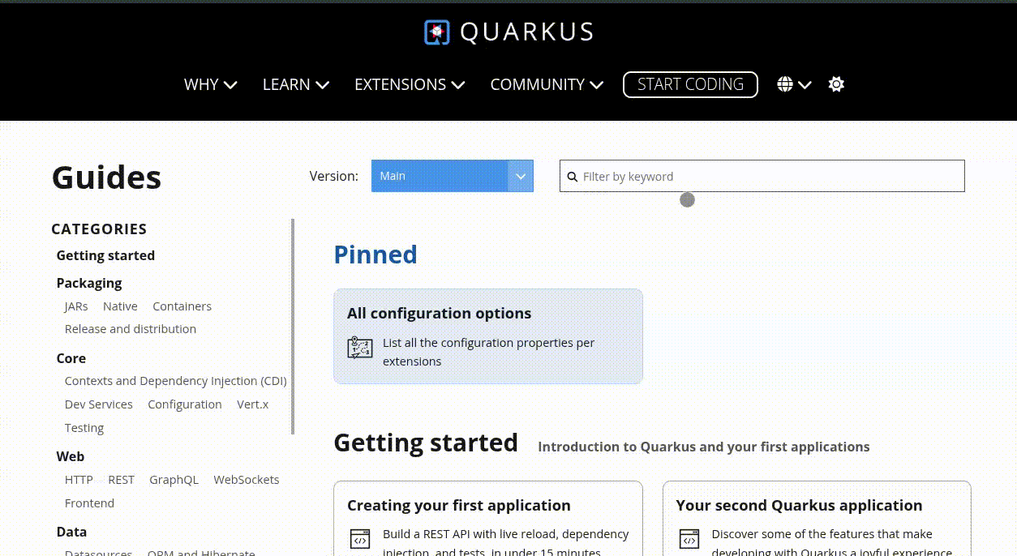Screen dimensions: 1017x556
Task: Open the Containers subcategory
Action: pyautogui.click(x=182, y=306)
